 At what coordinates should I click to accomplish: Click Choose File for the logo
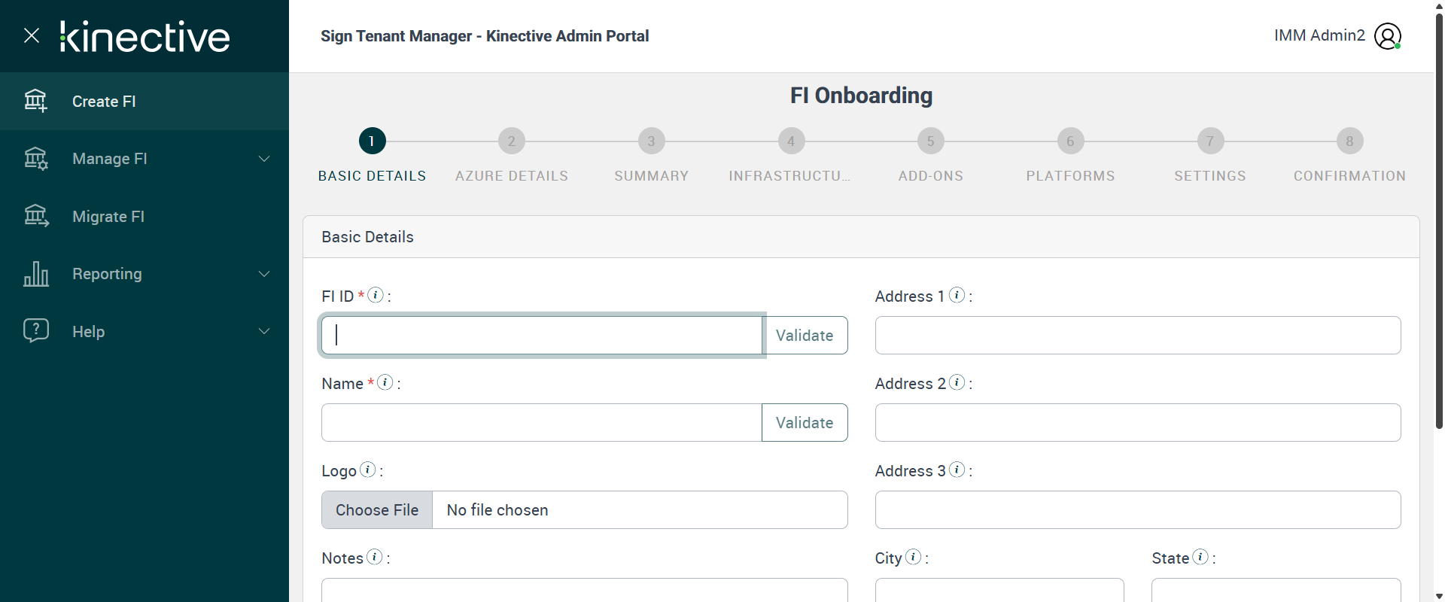click(377, 510)
